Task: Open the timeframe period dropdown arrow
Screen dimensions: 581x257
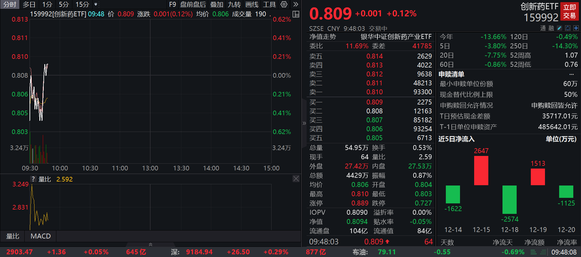Action: [x=96, y=4]
